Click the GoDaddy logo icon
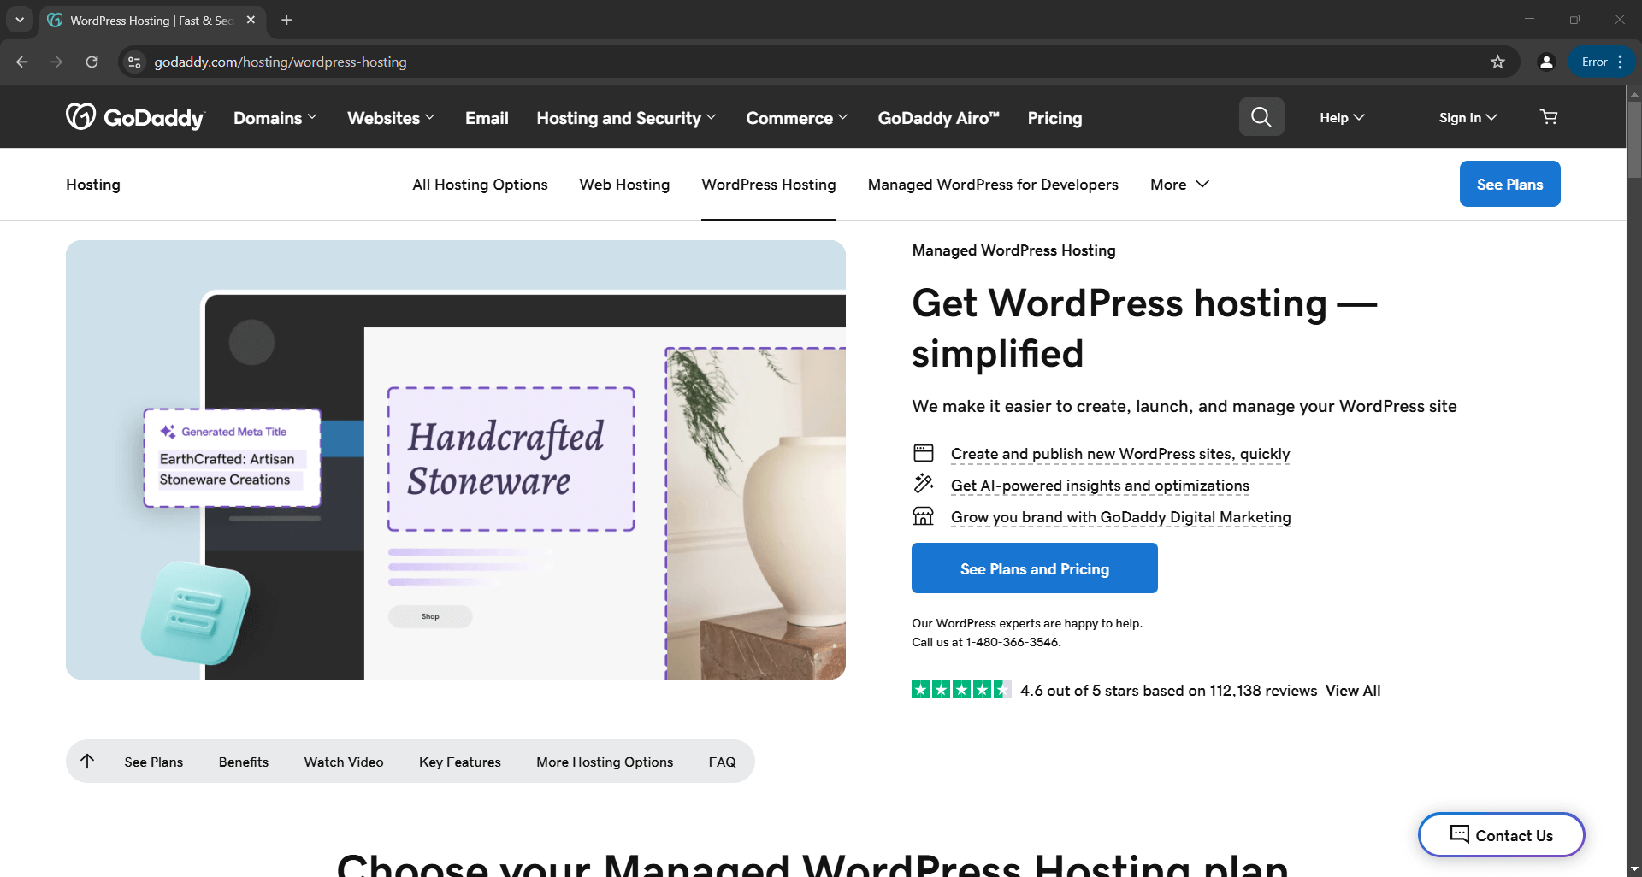Screen dimensions: 1642x877 click(80, 116)
